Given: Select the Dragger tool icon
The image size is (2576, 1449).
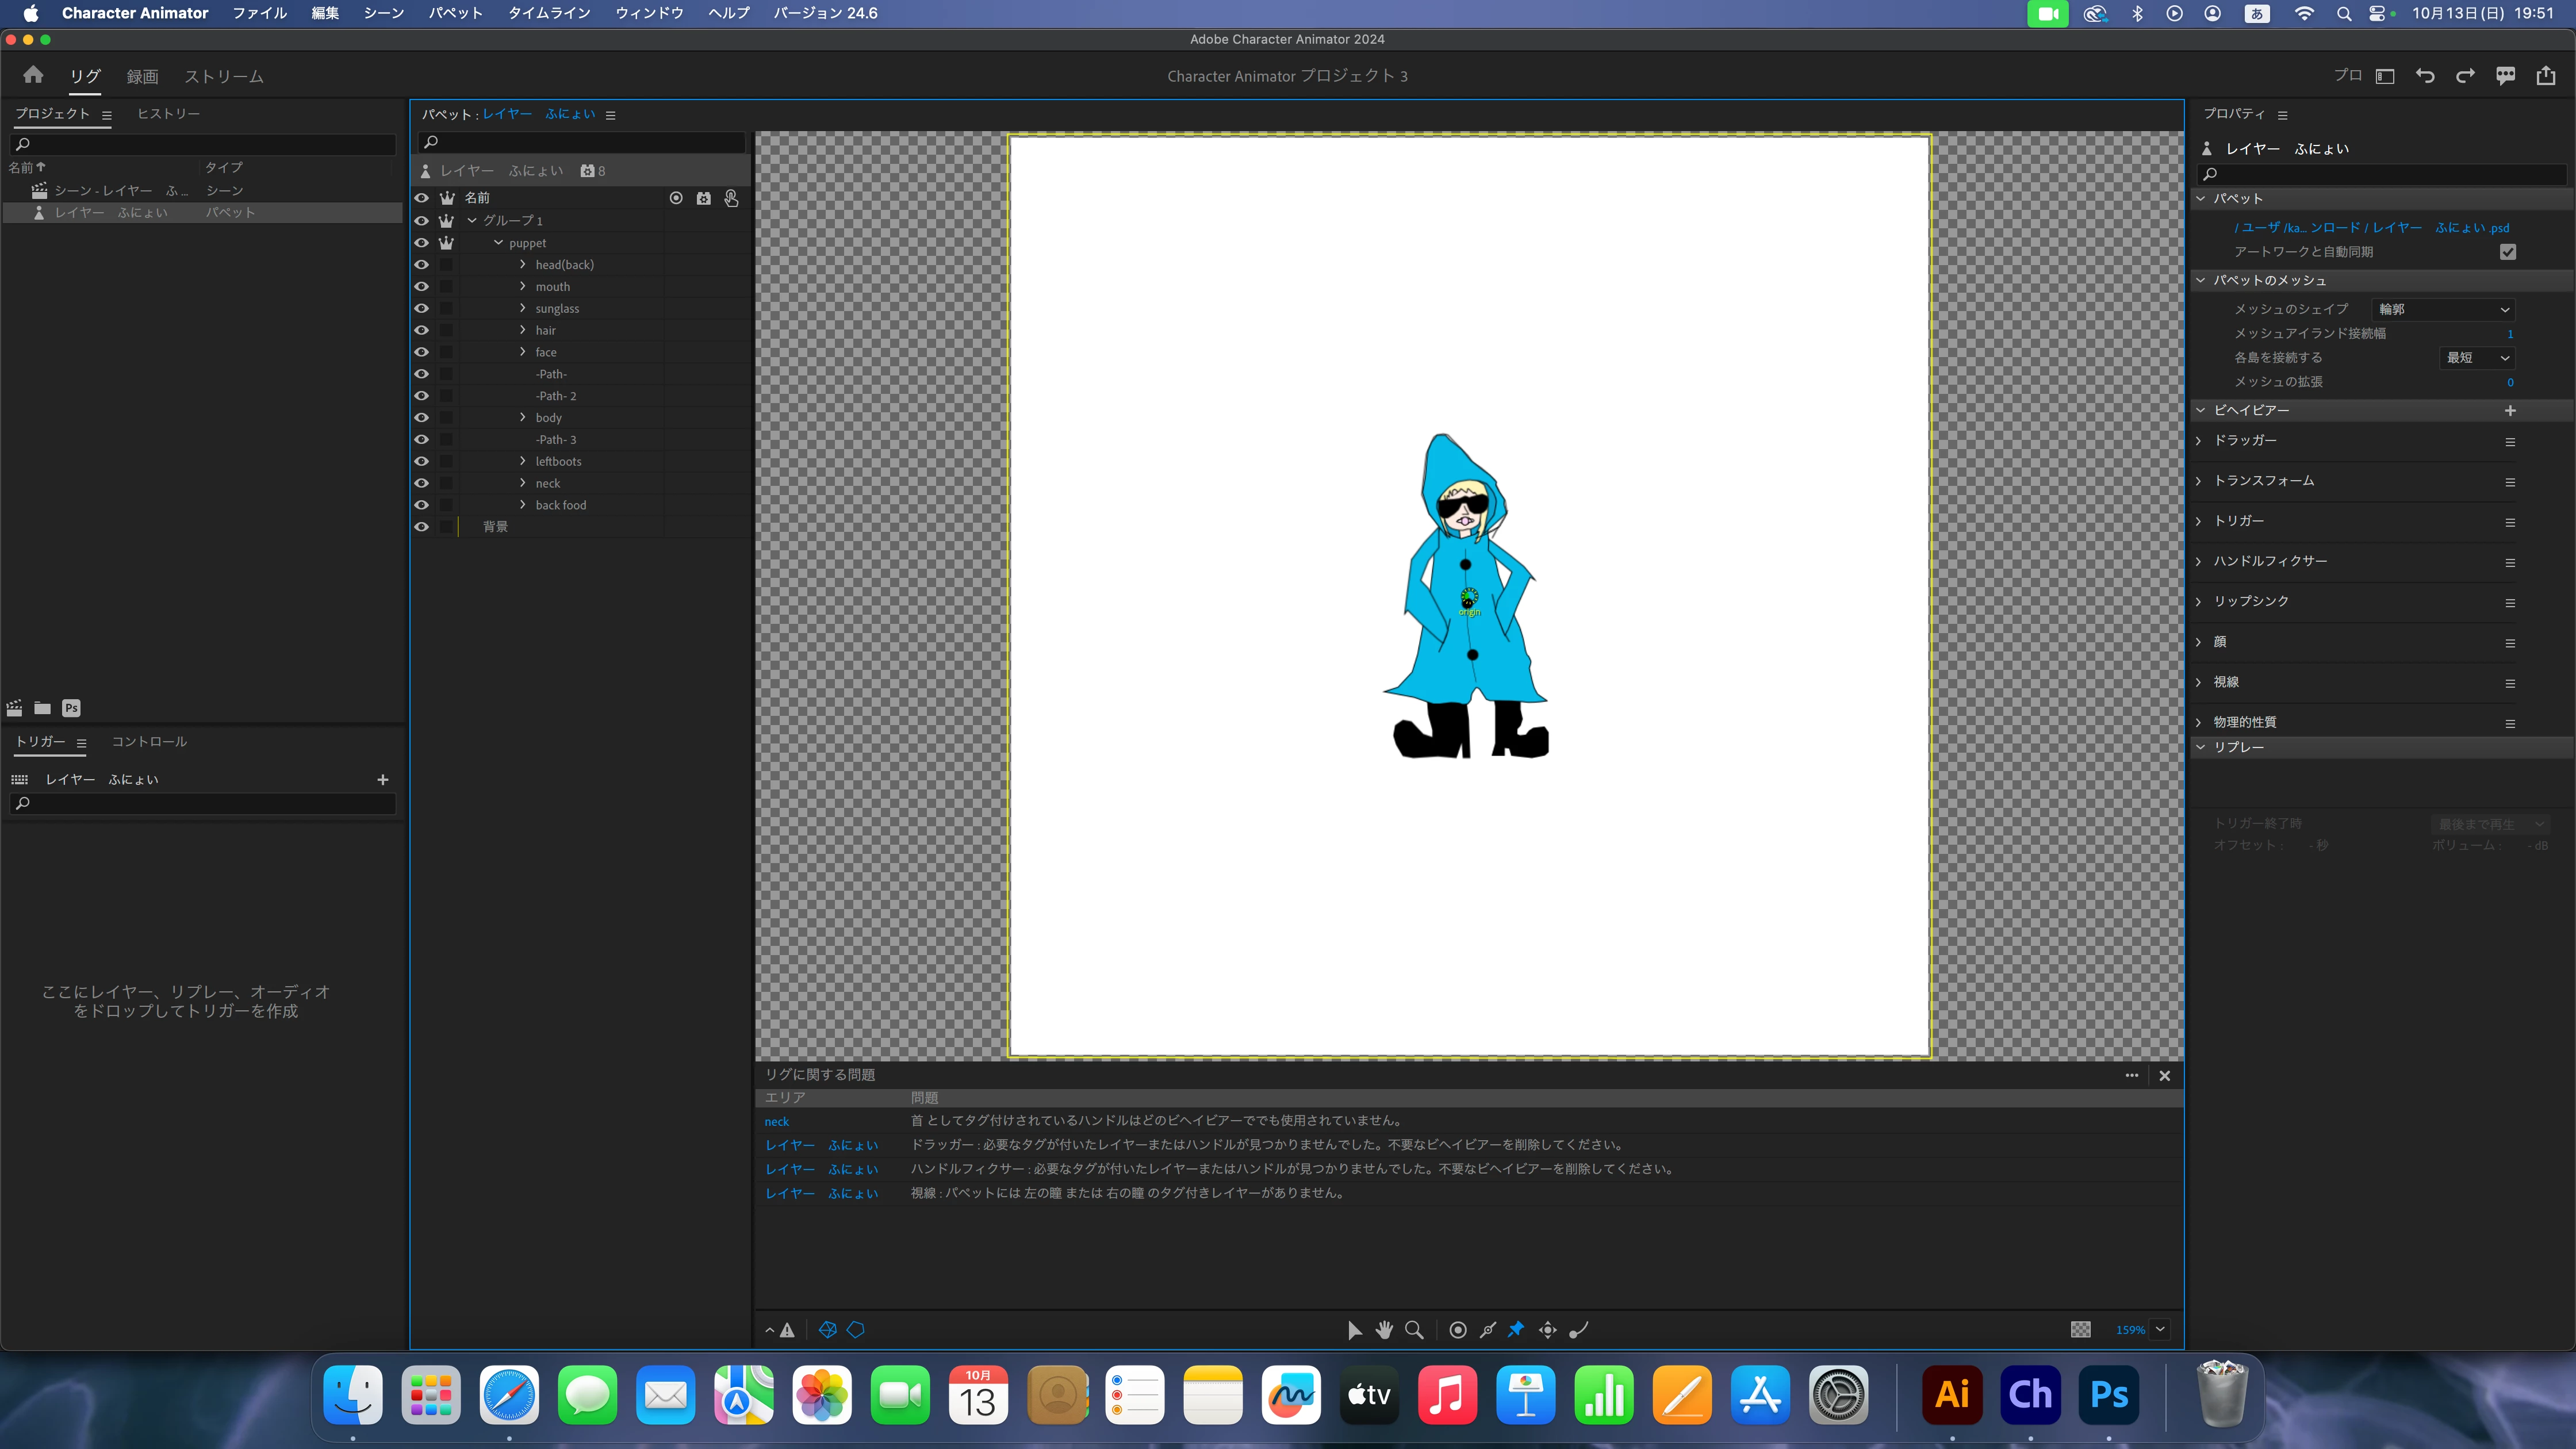Looking at the screenshot, I should click(1547, 1329).
